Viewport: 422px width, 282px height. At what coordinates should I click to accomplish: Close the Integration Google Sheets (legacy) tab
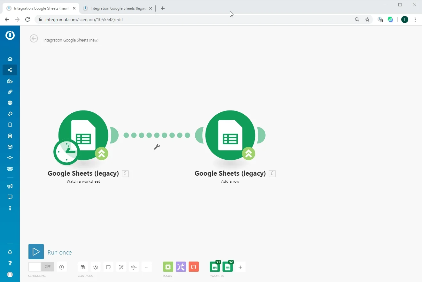(150, 8)
